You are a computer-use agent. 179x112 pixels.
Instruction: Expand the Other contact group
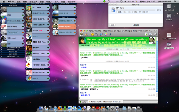click(x=1, y=55)
